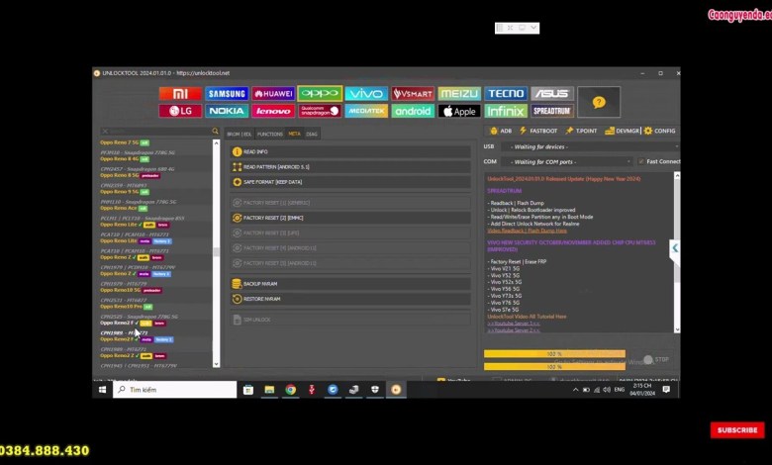Viewport: 772px width, 465px height.
Task: Select the Vivo brand logo
Action: (x=365, y=94)
